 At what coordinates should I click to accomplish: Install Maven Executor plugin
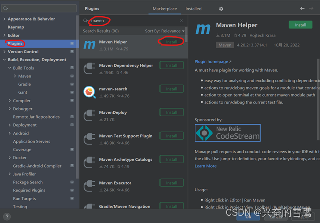(x=172, y=183)
